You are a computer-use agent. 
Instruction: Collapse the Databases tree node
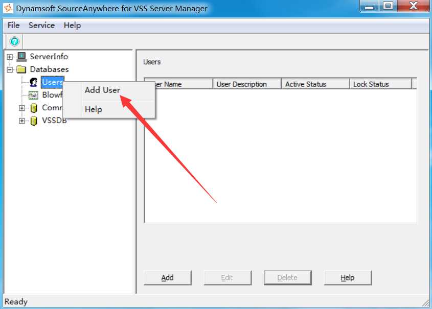tap(10, 69)
